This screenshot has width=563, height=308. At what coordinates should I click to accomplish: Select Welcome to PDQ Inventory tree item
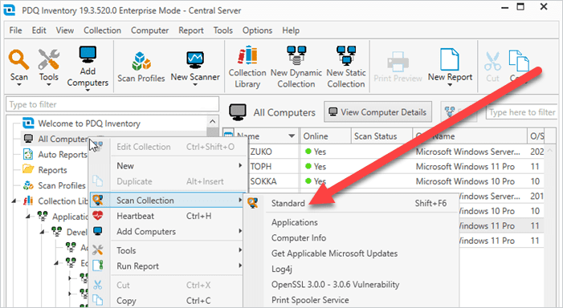(x=89, y=124)
